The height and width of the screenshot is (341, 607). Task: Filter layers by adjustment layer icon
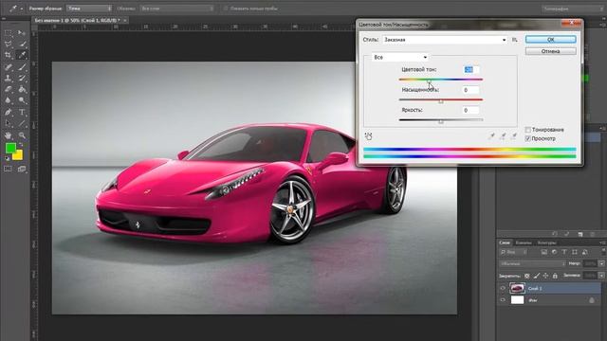point(554,252)
